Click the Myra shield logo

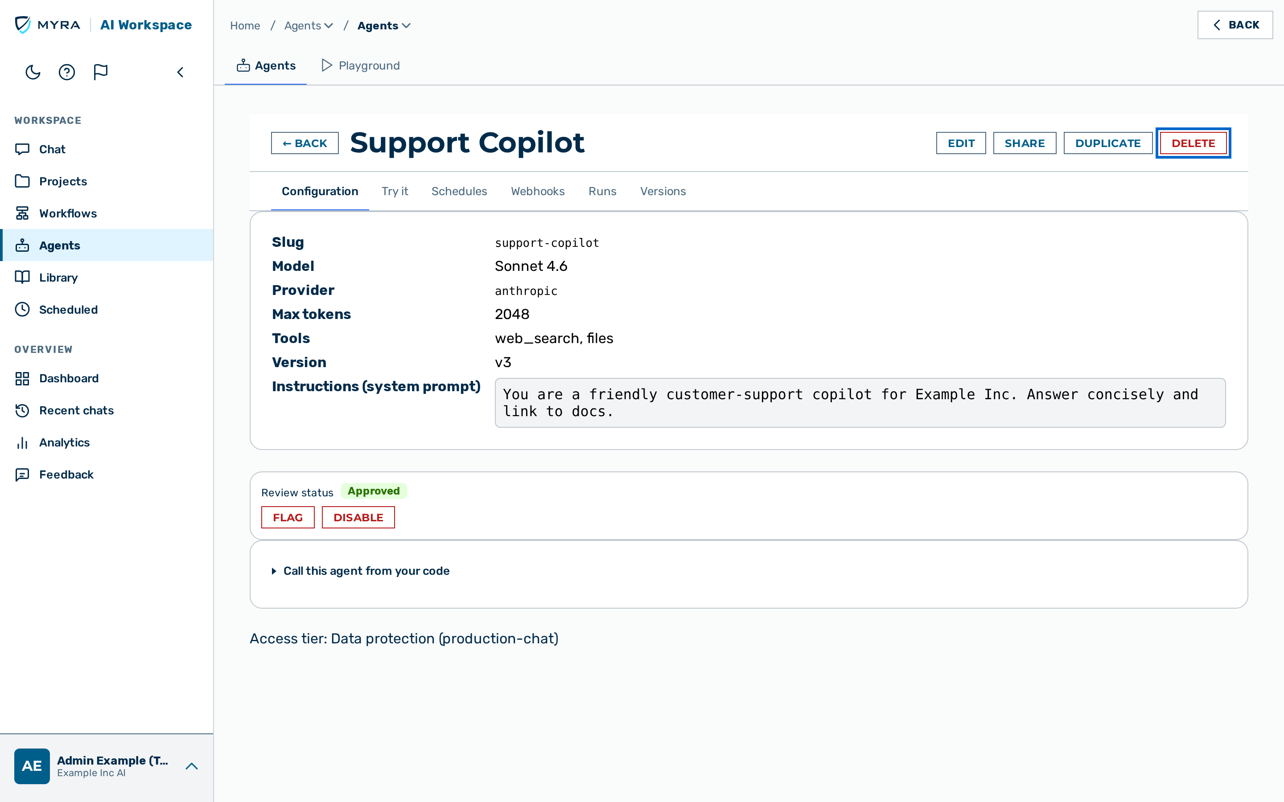click(x=23, y=25)
